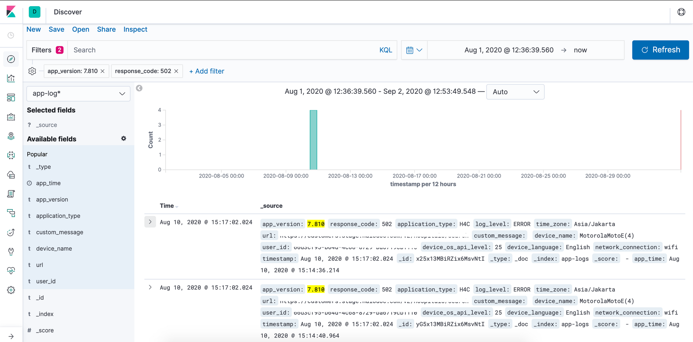Image resolution: width=693 pixels, height=342 pixels.
Task: Open Logs icon in sidebar
Action: click(11, 194)
